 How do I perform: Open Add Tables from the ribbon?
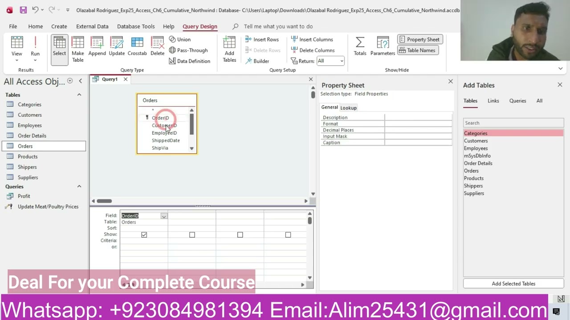(x=229, y=49)
